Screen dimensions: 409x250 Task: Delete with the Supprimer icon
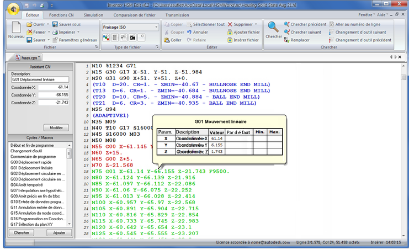pyautogui.click(x=230, y=24)
